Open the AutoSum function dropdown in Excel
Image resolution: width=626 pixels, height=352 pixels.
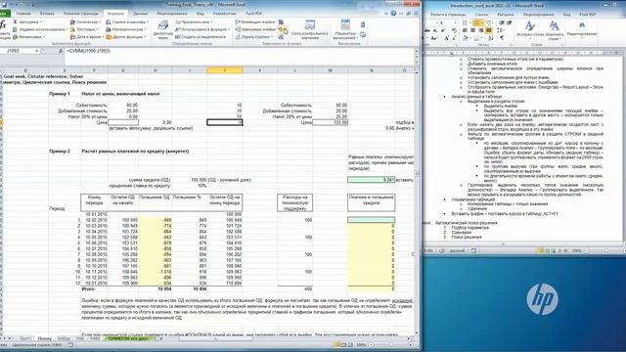(27, 22)
